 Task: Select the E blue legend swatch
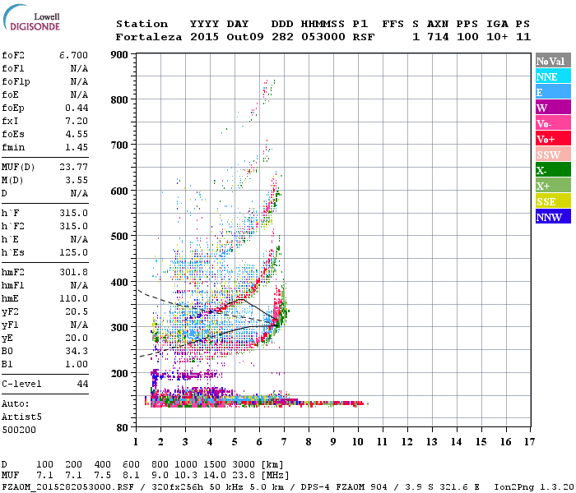tap(553, 92)
